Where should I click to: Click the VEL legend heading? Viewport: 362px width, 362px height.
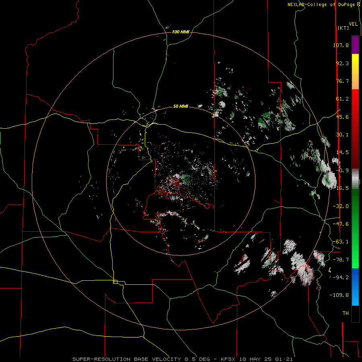coord(354,24)
